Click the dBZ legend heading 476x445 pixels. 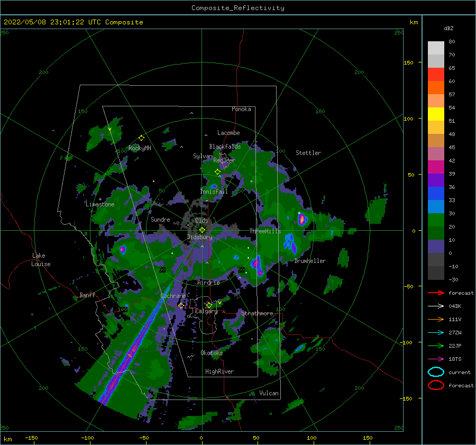(448, 28)
